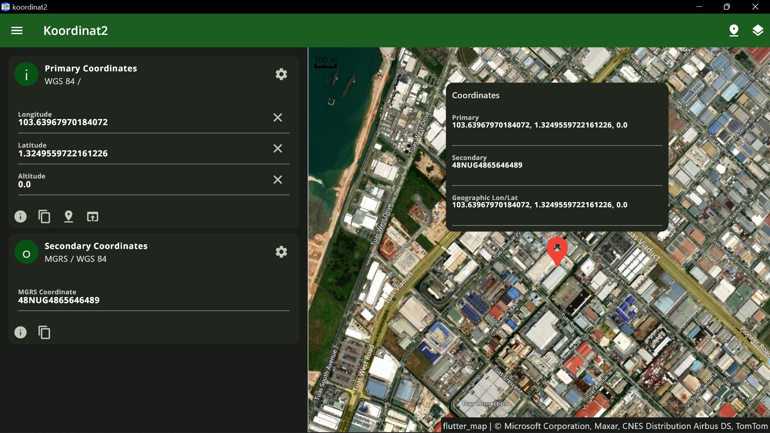Open Secondary Coordinates settings gear
The width and height of the screenshot is (770, 433).
coord(281,252)
